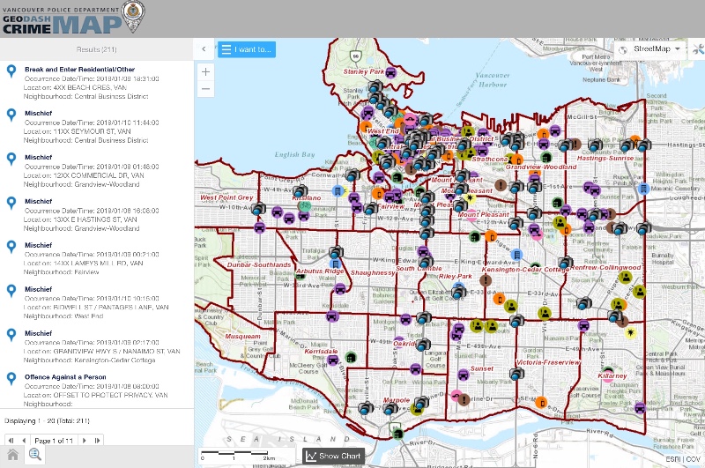The width and height of the screenshot is (705, 468).
Task: Click the green building marker at Marpole bridge
Action: coord(397,434)
